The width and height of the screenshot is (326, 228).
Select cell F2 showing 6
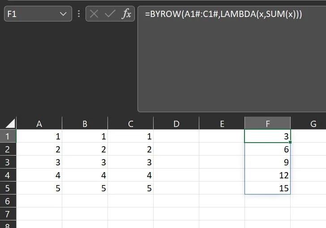[x=268, y=149]
